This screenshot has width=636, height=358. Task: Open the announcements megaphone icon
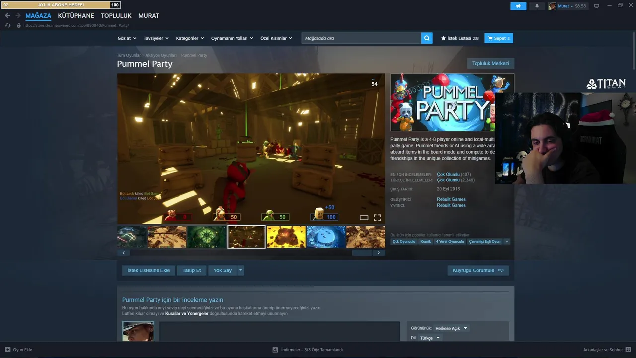pos(518,6)
